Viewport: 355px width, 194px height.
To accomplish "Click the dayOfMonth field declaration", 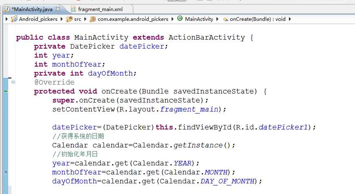I will [110, 73].
